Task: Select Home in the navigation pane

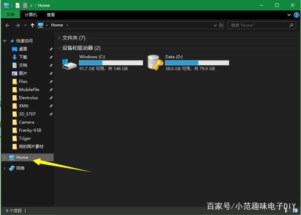Action: coord(27,158)
